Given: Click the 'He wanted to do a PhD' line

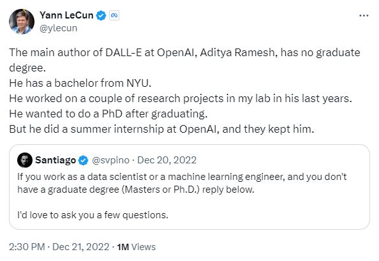Looking at the screenshot, I should tap(108, 114).
